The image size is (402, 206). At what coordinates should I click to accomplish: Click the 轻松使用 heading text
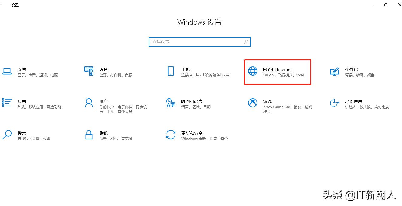coord(354,101)
